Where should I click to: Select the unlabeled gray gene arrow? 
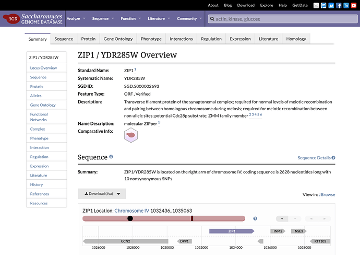(x=260, y=241)
